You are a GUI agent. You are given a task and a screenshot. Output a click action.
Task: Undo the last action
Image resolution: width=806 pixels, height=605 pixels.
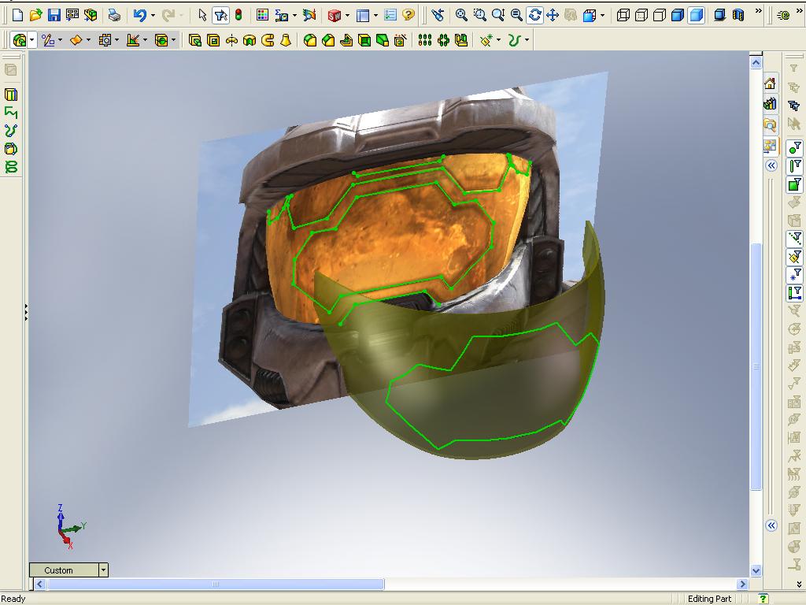coord(139,15)
